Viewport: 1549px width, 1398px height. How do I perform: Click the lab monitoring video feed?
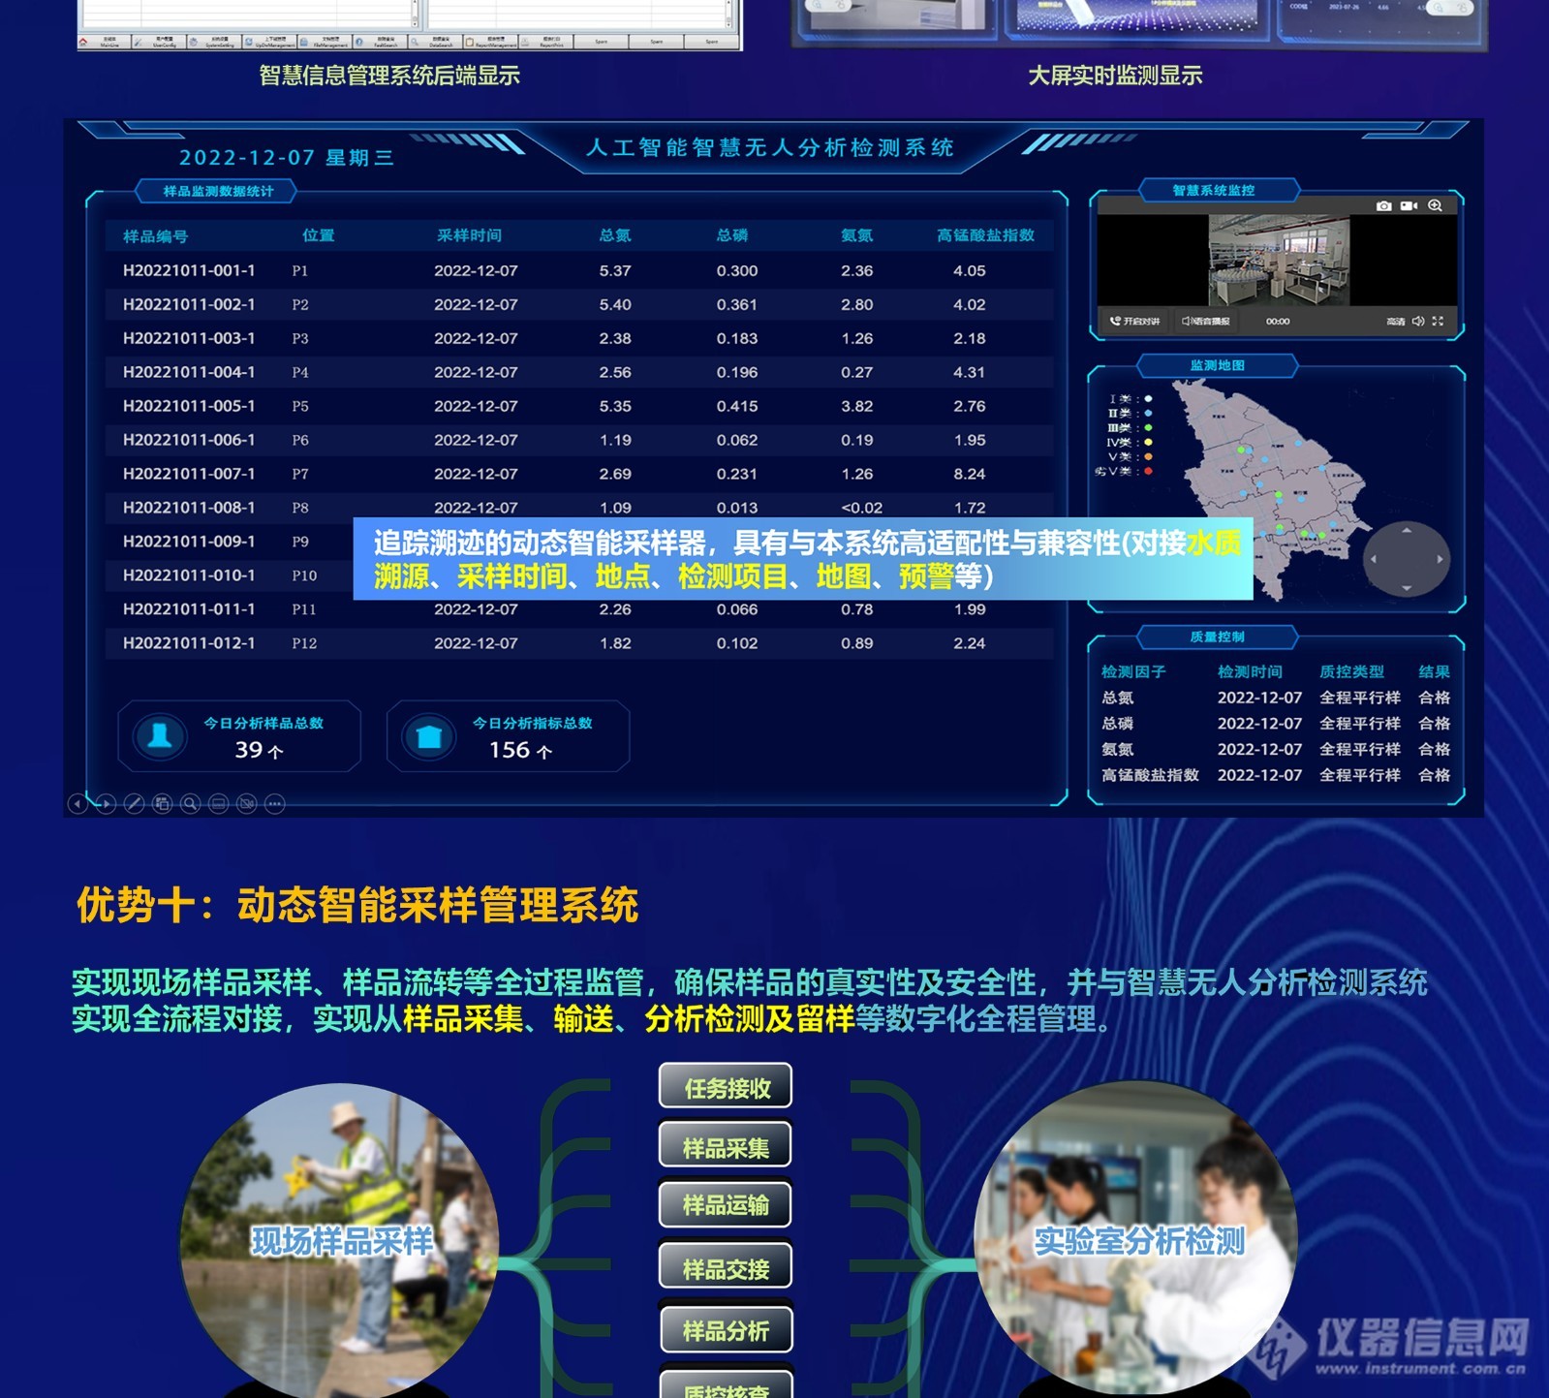(1279, 260)
